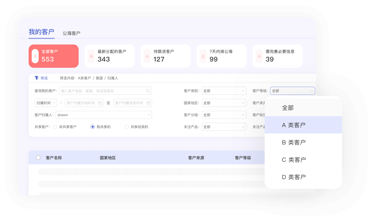Click the 全部客户 person icon
The height and width of the screenshot is (223, 375).
pos(35,56)
